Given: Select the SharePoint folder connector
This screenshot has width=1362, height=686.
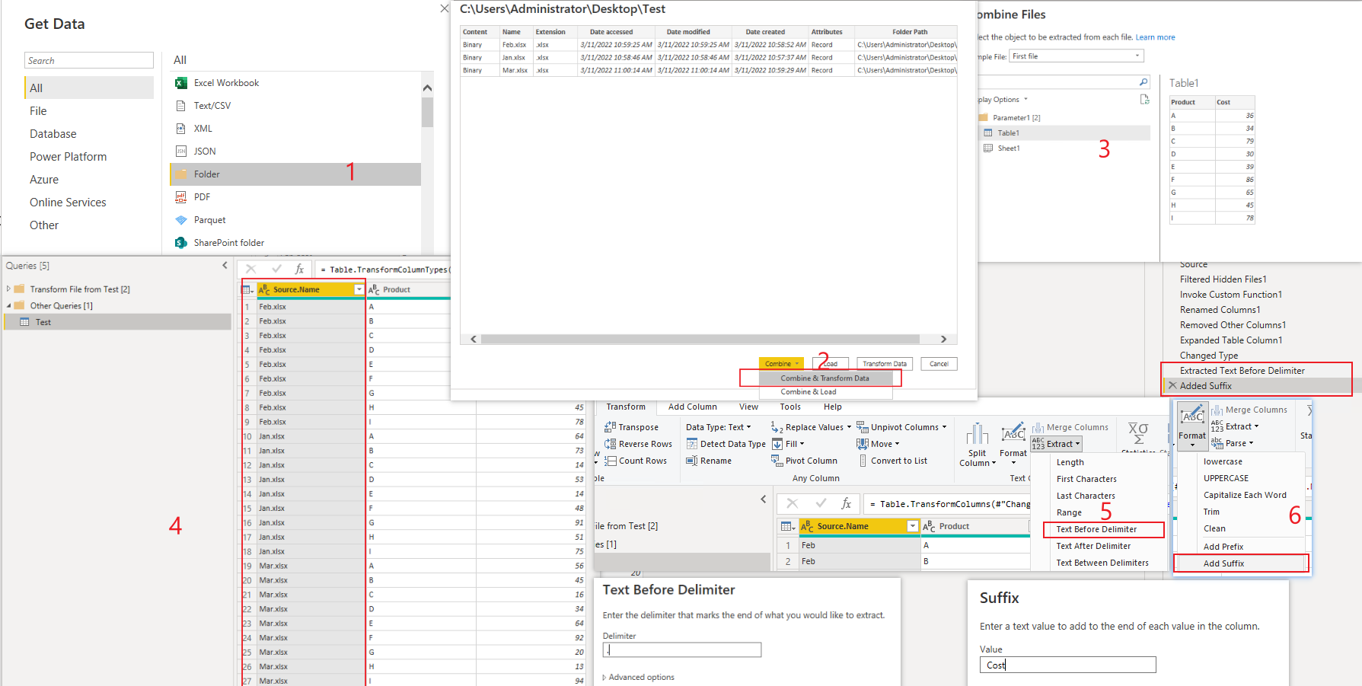Looking at the screenshot, I should pos(228,243).
